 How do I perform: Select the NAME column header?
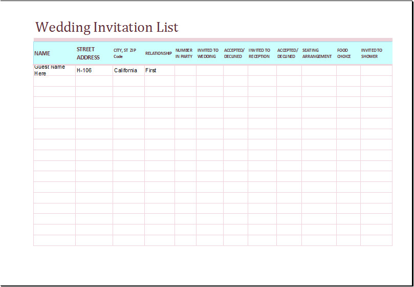[42, 53]
